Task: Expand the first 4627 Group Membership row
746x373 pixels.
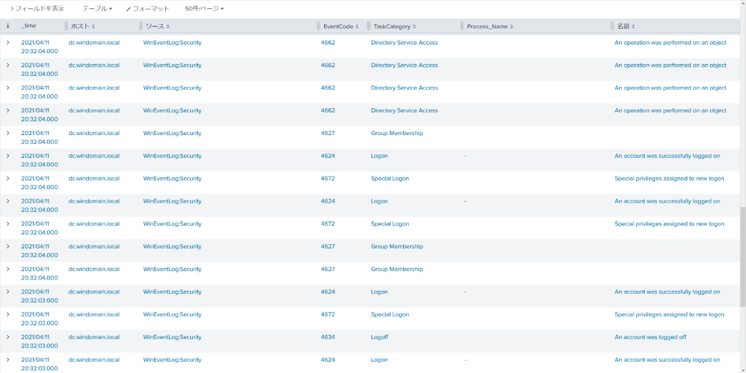Action: [x=8, y=133]
